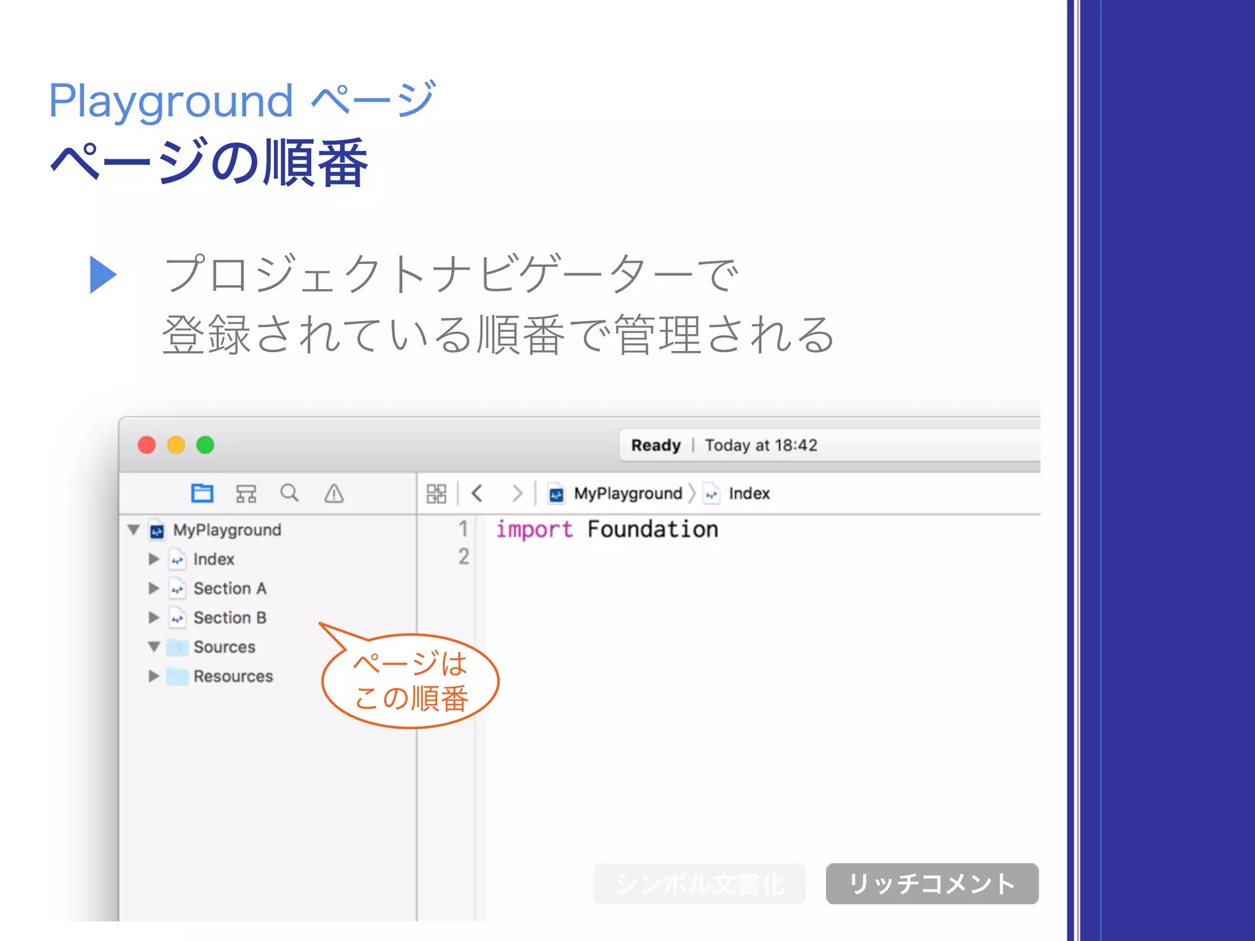Click the MyPlayground playground file icon in navigator
Viewport: 1255px width, 941px height.
[x=157, y=531]
